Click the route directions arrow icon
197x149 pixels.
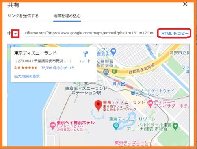pyautogui.click(x=85, y=54)
